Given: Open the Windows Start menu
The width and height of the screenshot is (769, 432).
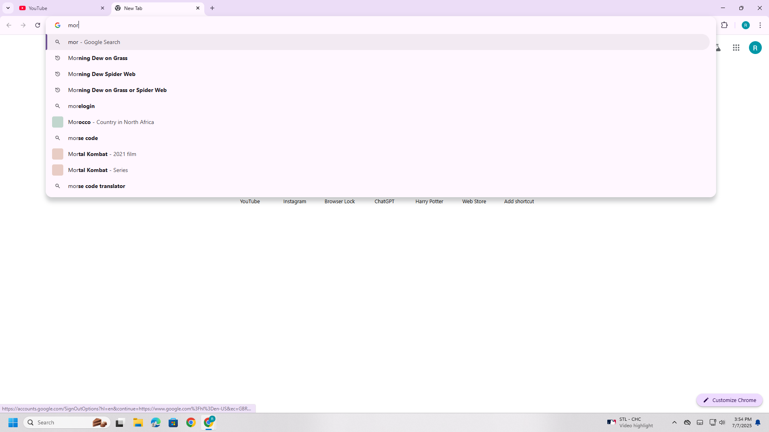Looking at the screenshot, I should pyautogui.click(x=13, y=422).
